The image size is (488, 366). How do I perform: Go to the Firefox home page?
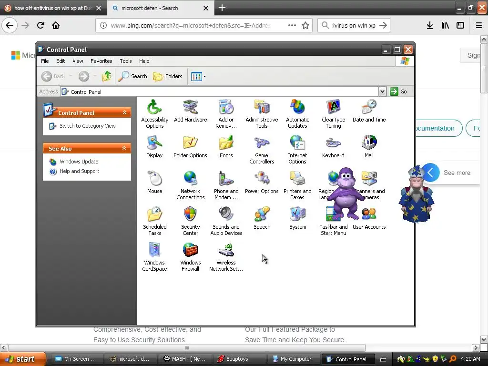(x=56, y=25)
